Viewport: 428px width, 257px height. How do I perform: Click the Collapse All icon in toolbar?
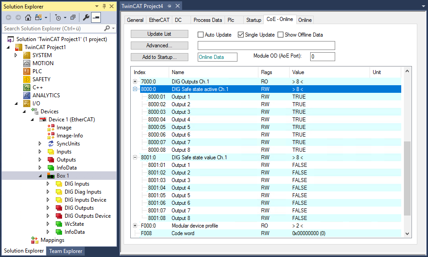click(73, 17)
